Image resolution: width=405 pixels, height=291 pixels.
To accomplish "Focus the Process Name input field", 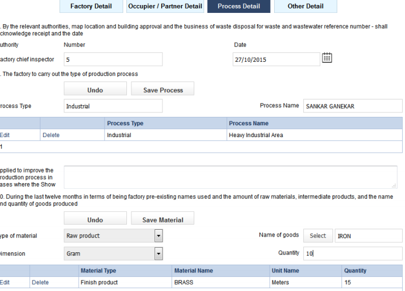I will coord(353,106).
